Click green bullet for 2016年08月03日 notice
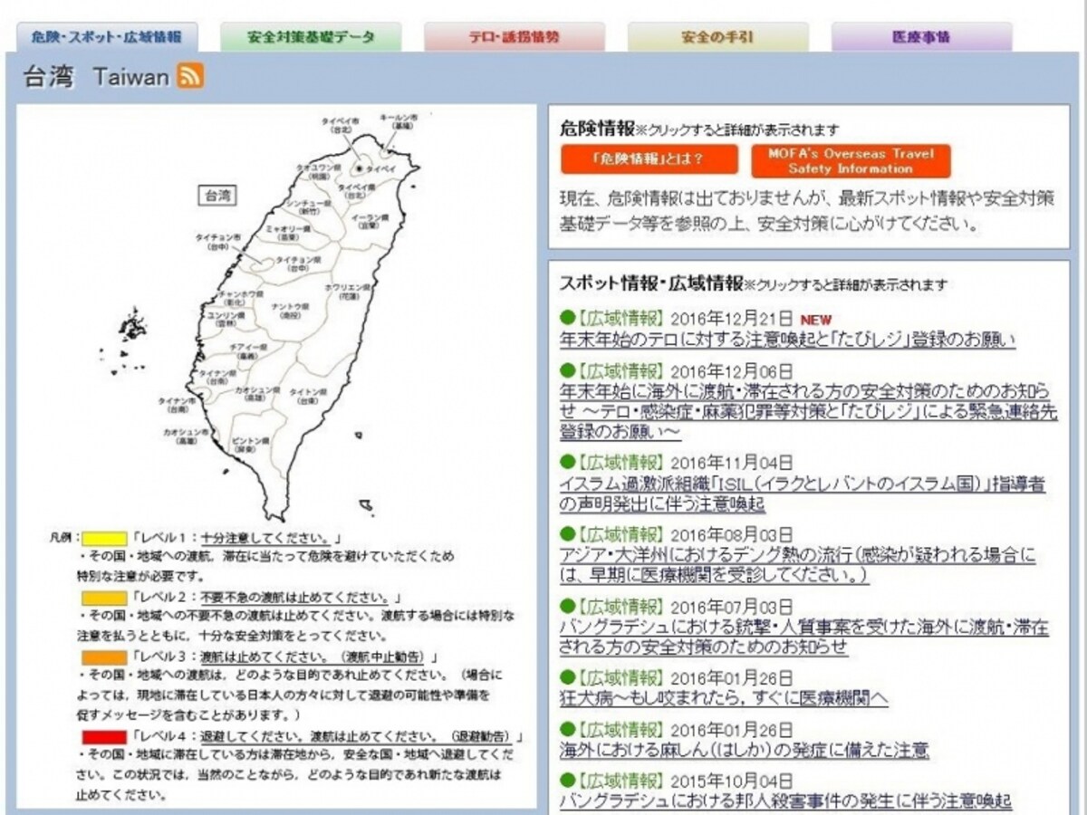The image size is (1087, 815). click(x=567, y=533)
